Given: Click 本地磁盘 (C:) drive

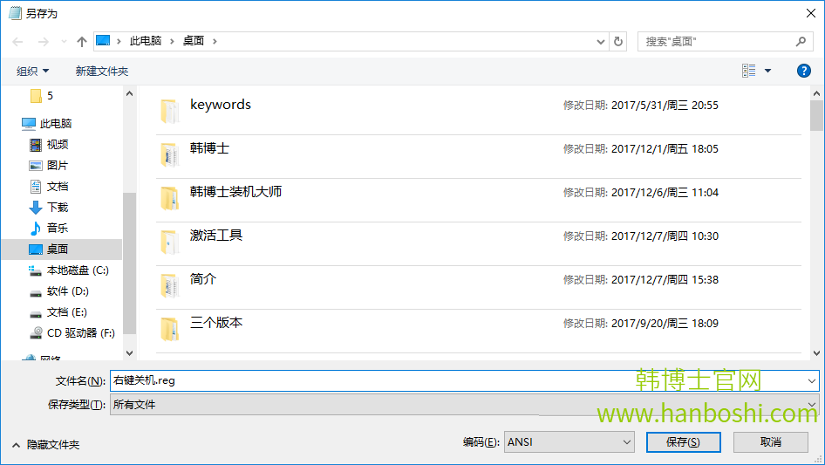Looking at the screenshot, I should point(77,270).
